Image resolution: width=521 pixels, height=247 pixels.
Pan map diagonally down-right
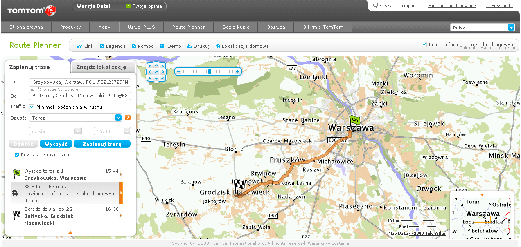point(163,78)
